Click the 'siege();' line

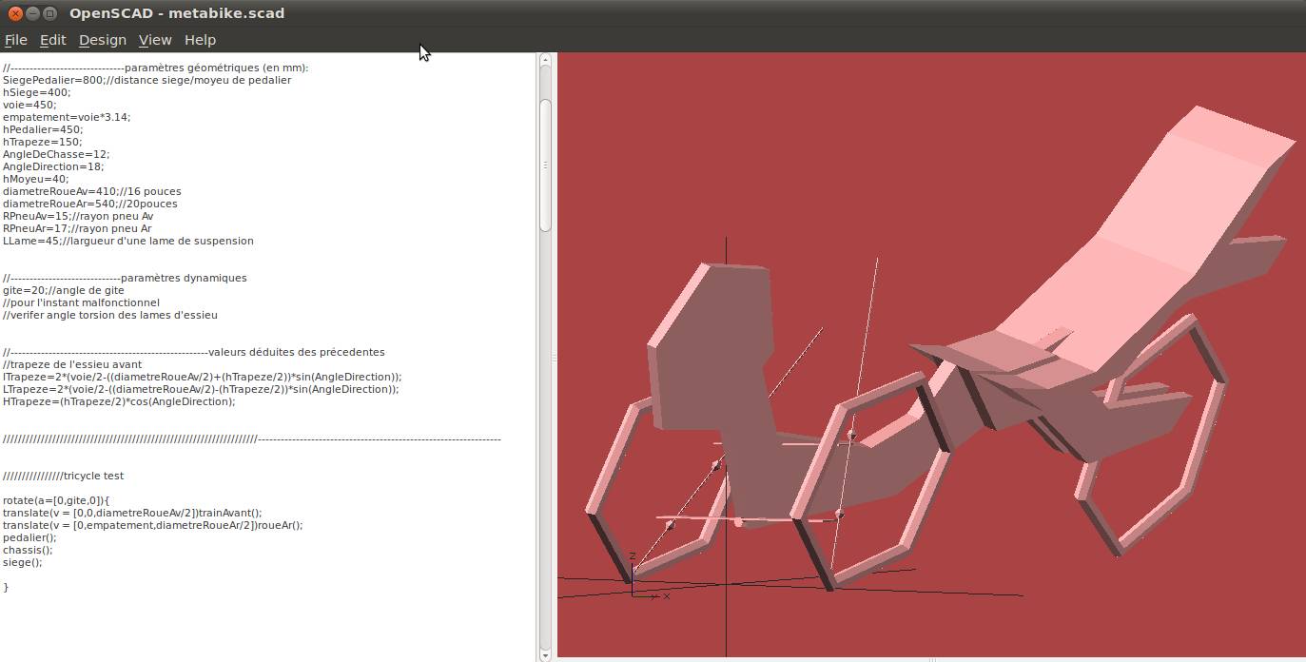[23, 562]
